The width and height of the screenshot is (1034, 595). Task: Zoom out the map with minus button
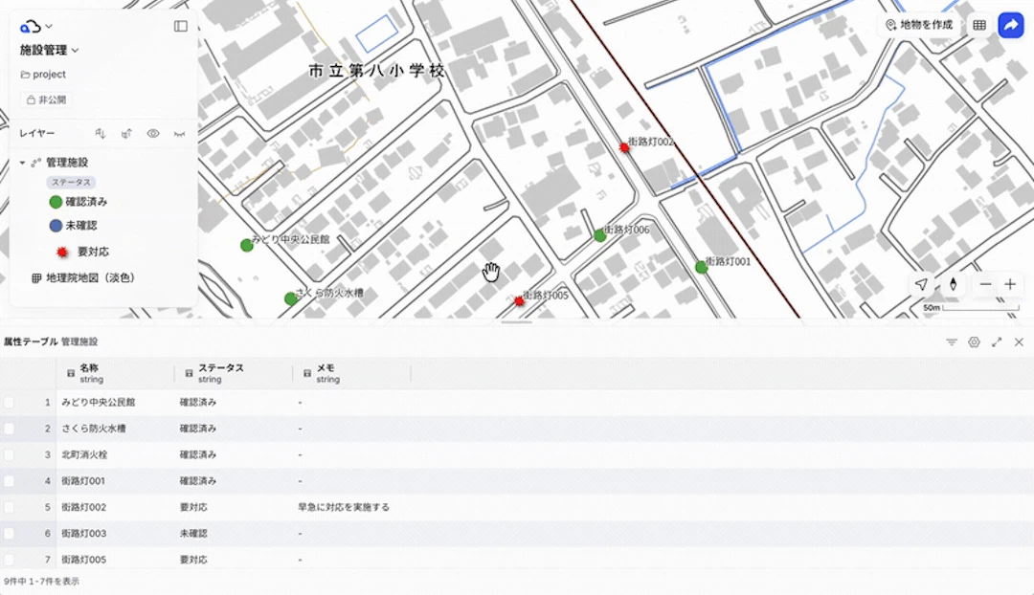(x=986, y=285)
